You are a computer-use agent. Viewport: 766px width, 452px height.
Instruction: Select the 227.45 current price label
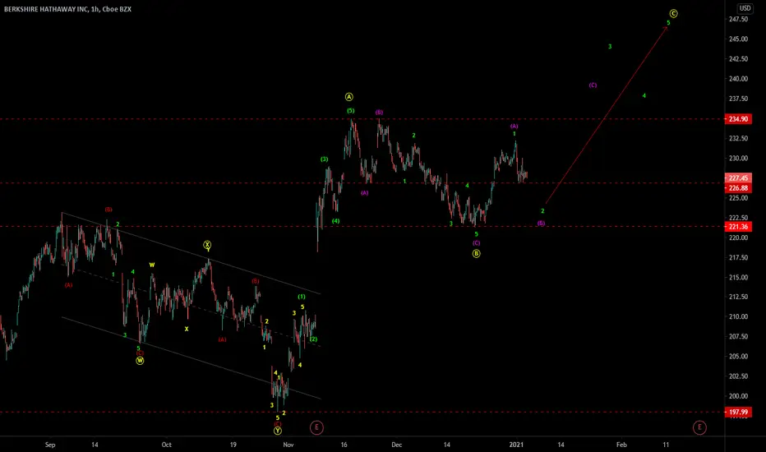point(738,178)
